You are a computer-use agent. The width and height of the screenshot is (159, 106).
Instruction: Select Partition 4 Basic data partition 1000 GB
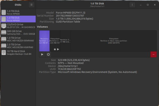tap(114, 41)
